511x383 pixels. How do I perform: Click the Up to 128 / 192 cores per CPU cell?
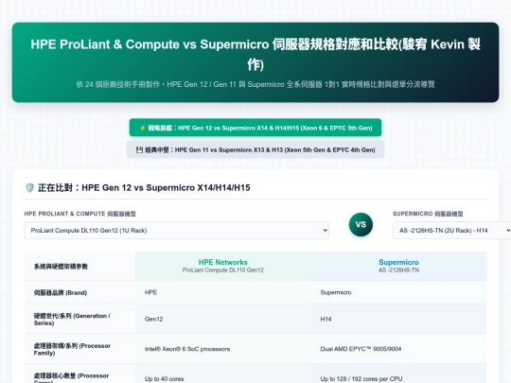coord(398,374)
